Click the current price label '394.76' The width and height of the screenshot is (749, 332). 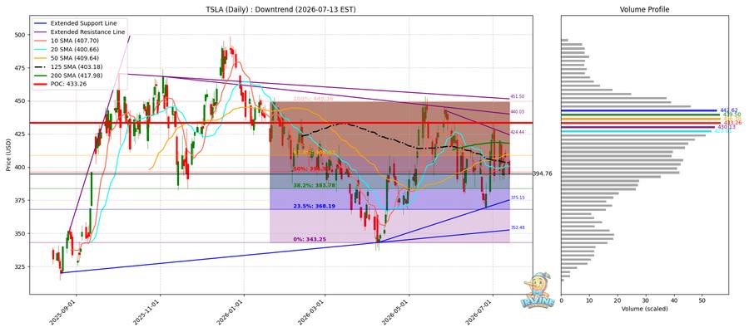click(x=542, y=173)
